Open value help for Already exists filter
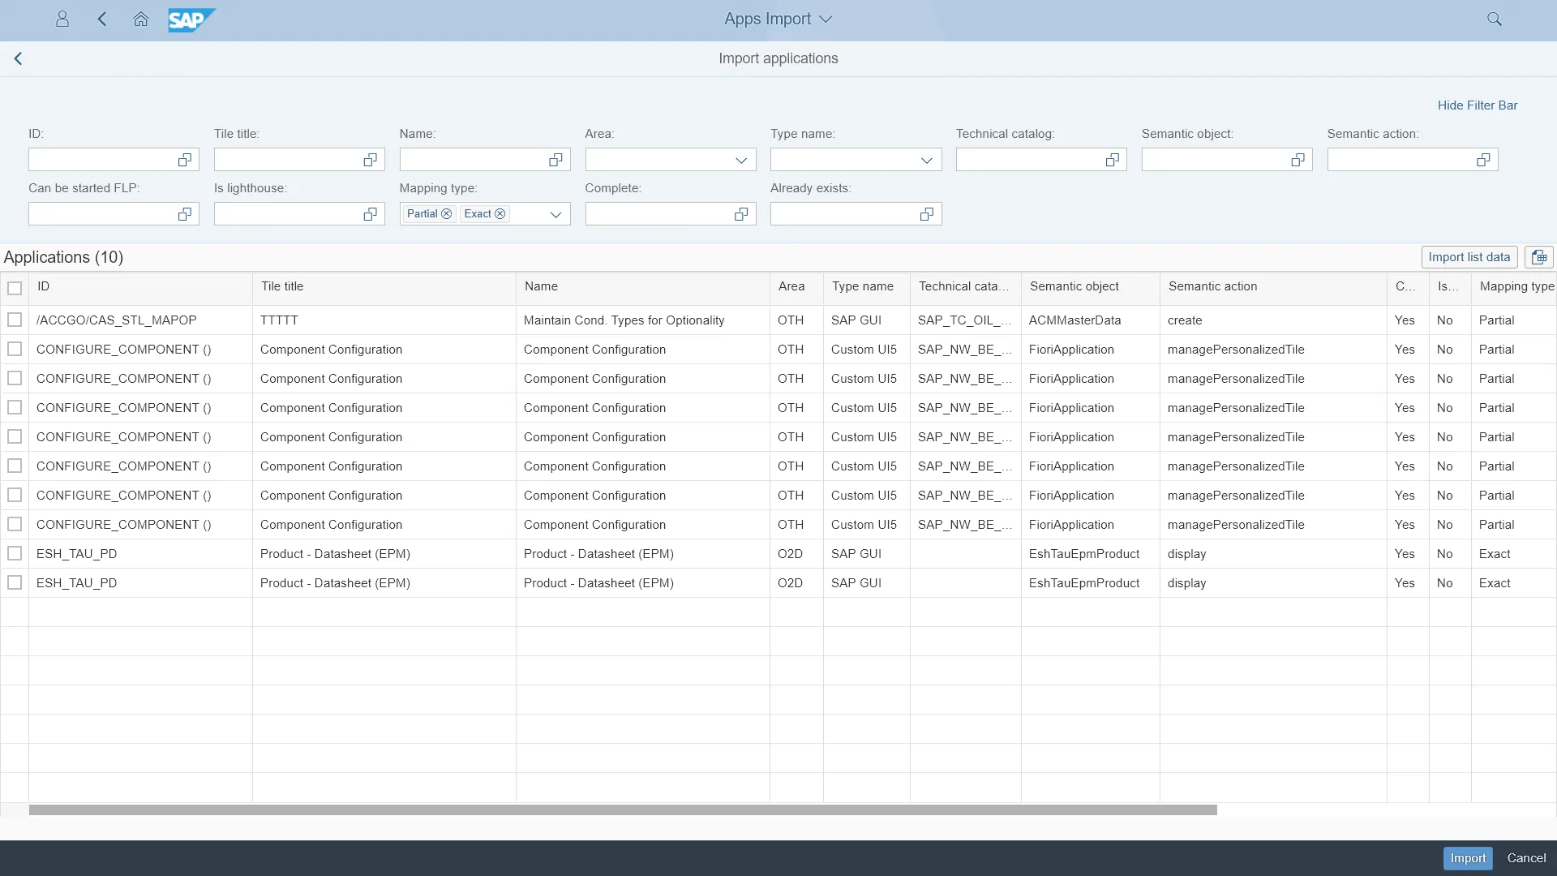This screenshot has height=876, width=1557. click(x=927, y=214)
